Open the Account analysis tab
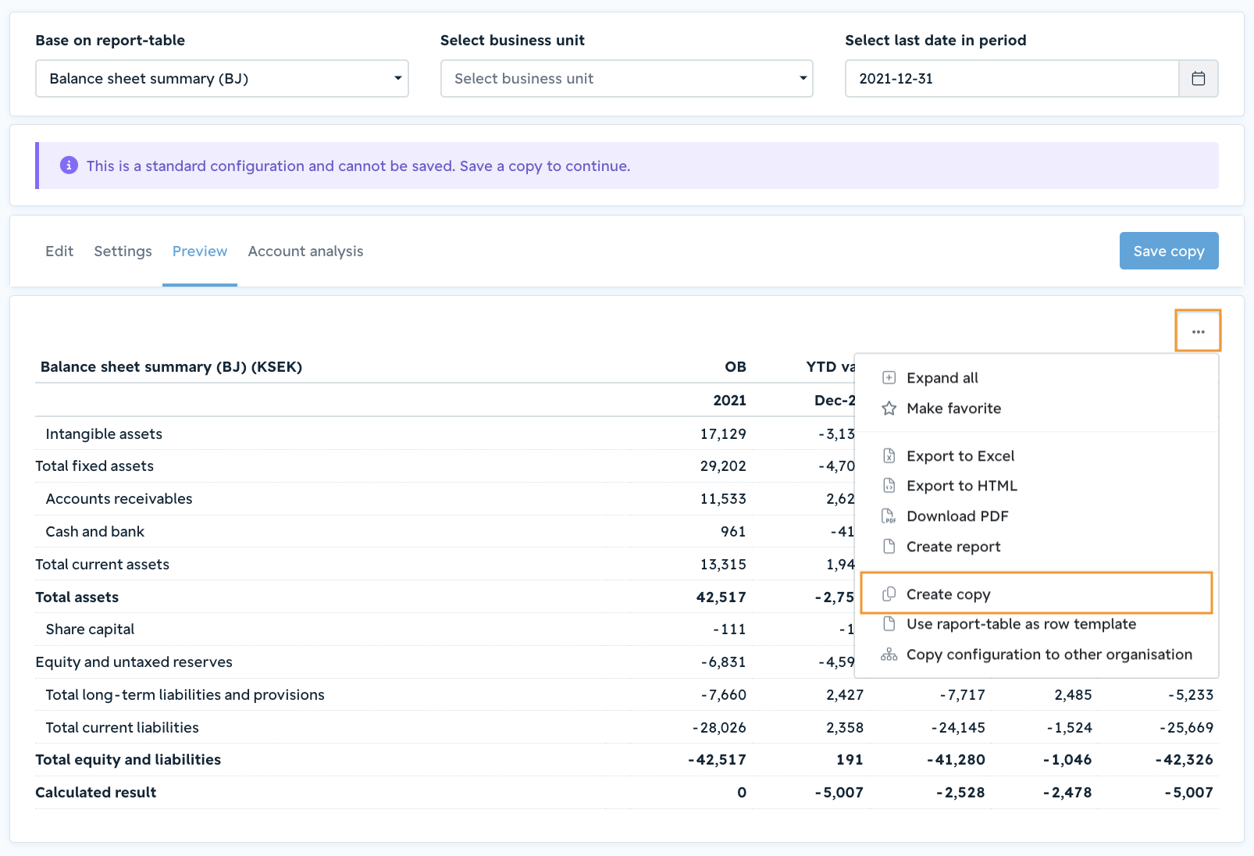This screenshot has height=856, width=1254. pos(305,251)
